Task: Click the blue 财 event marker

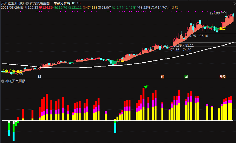Action: point(39,77)
